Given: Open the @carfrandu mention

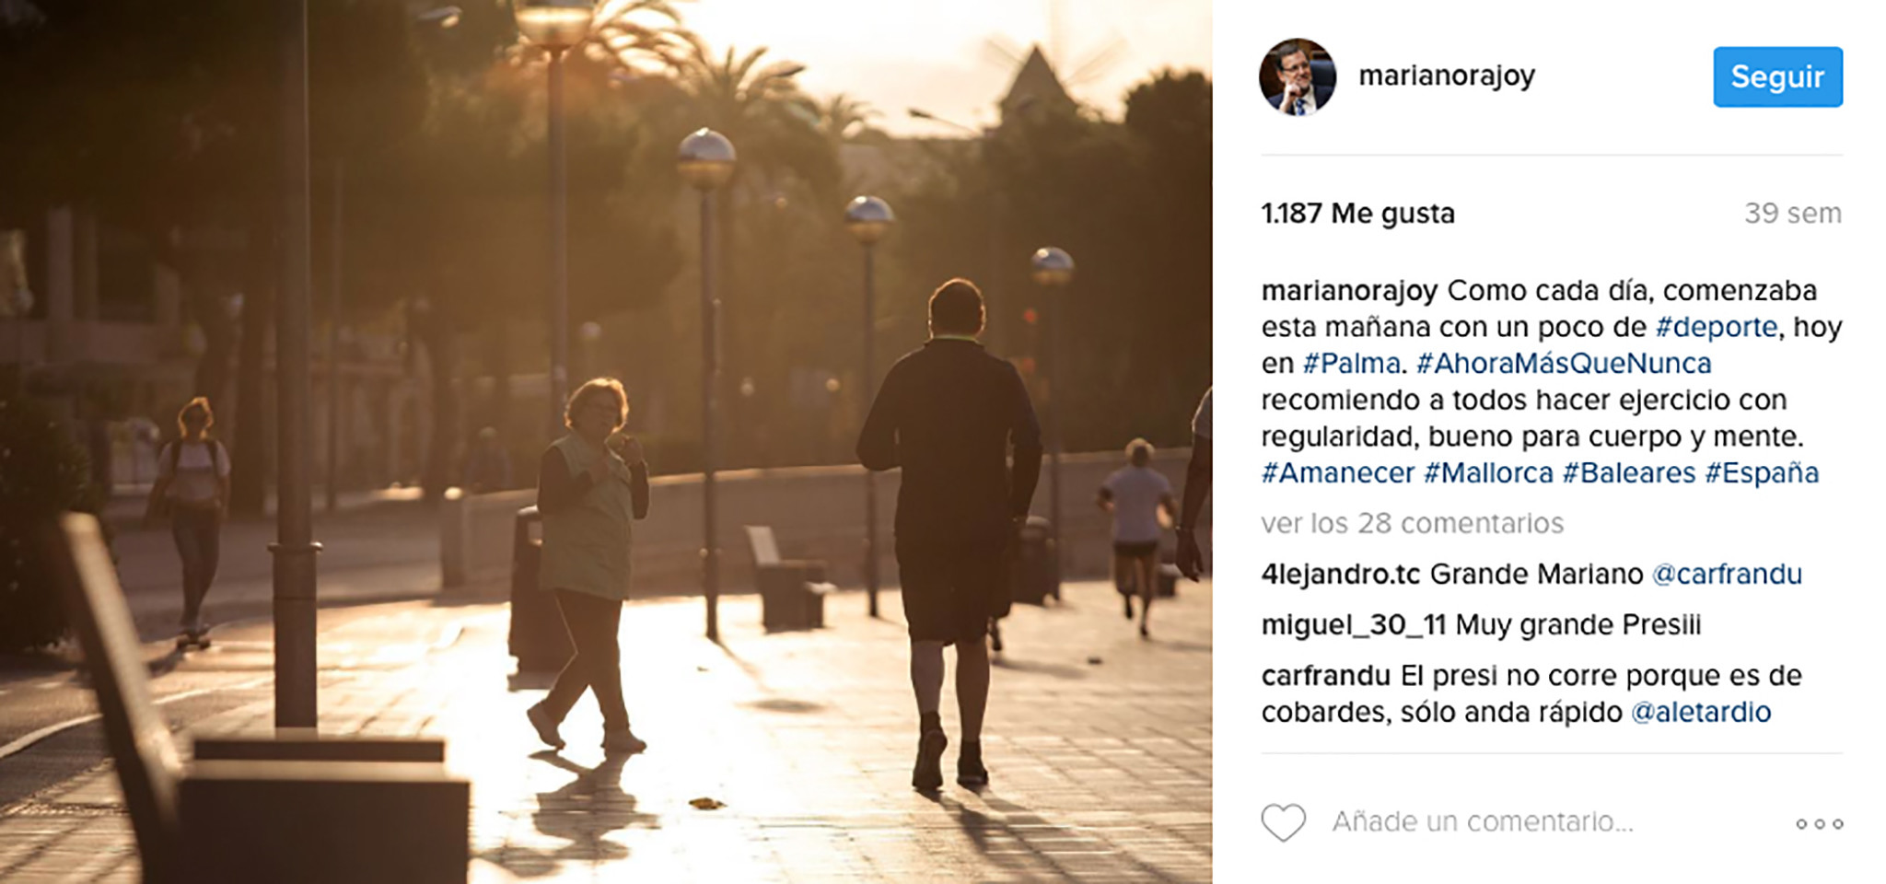Looking at the screenshot, I should tap(1727, 575).
